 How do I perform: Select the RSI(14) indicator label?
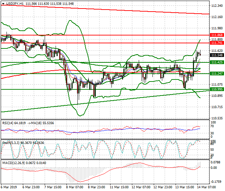[x=8, y=123]
